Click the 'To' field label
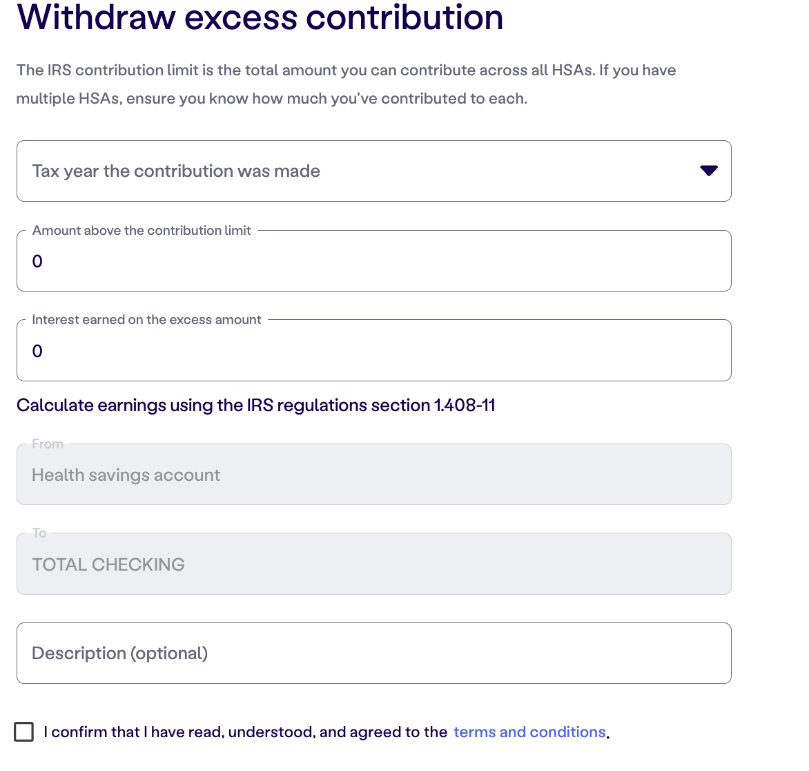809x771 pixels. coord(39,533)
